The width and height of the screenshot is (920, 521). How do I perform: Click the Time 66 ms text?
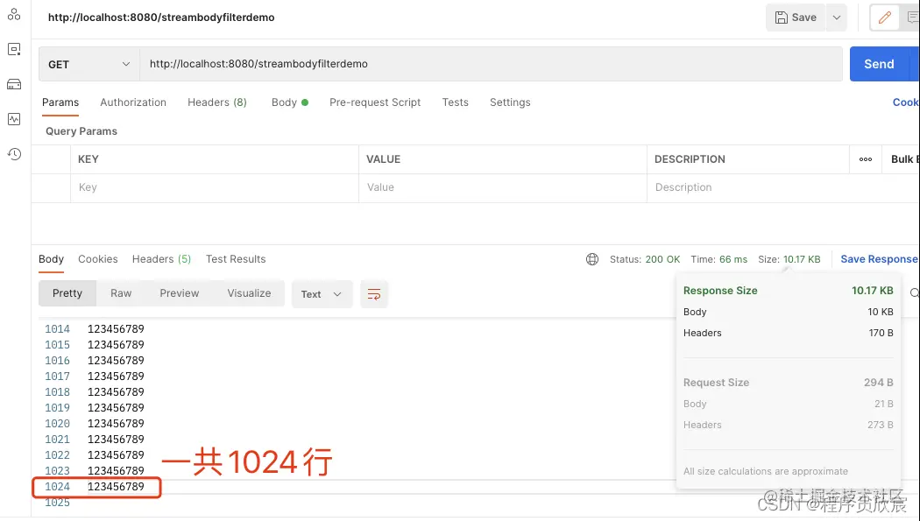(718, 259)
